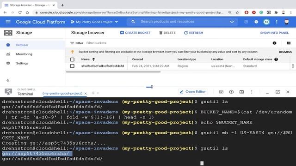Click us-east4 location cell
This screenshot has width=296, height=166.
223,66
